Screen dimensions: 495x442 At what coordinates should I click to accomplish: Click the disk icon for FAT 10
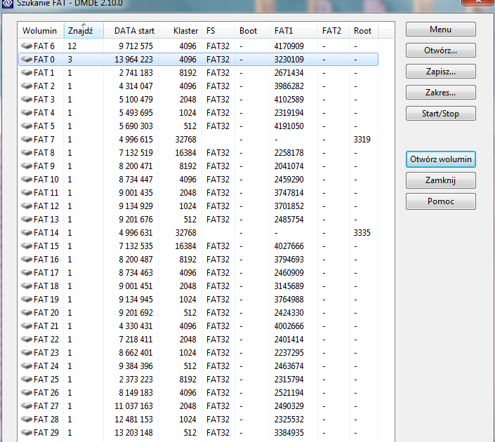point(27,179)
